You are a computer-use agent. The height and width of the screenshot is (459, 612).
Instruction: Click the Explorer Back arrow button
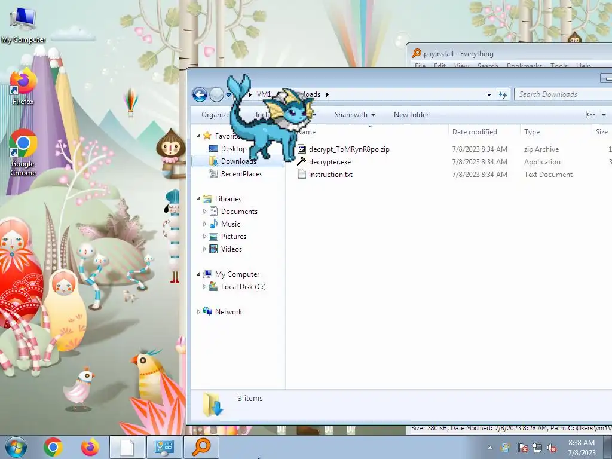coord(200,94)
